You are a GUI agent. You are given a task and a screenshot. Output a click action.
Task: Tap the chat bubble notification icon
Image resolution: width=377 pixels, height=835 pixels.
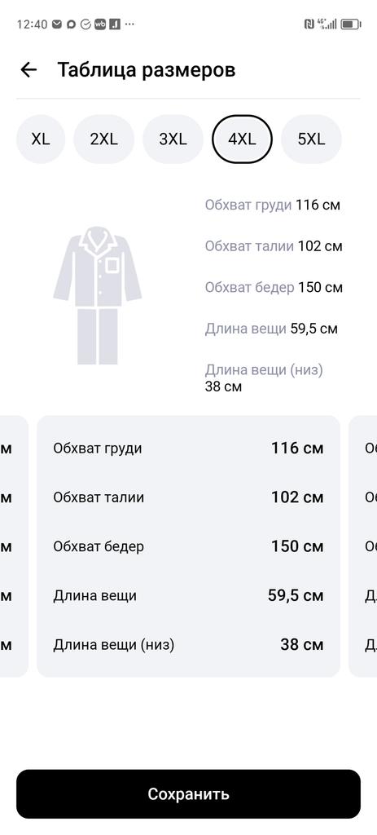(x=72, y=24)
